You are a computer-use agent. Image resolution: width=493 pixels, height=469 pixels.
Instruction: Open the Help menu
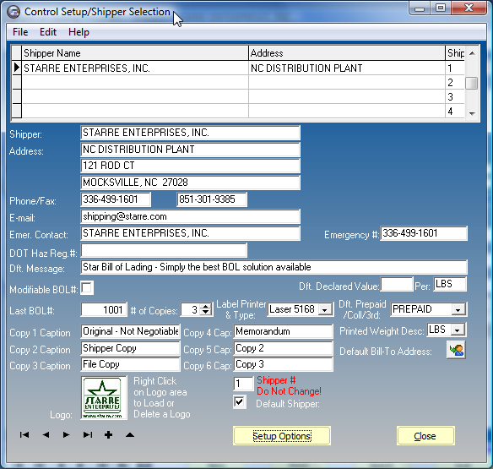(79, 32)
